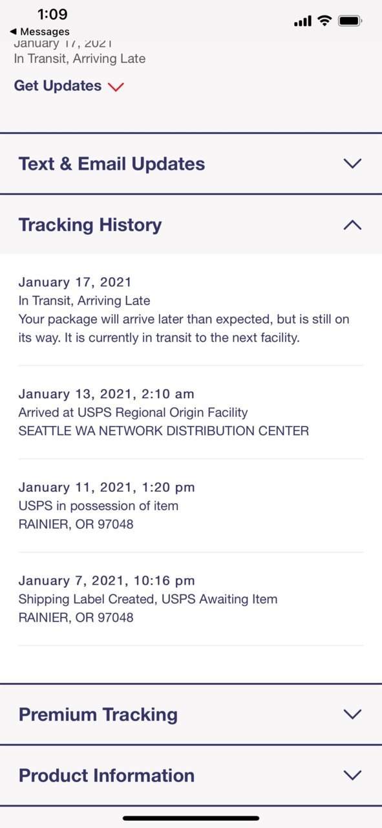Tap the back arrow to Messages

click(13, 32)
